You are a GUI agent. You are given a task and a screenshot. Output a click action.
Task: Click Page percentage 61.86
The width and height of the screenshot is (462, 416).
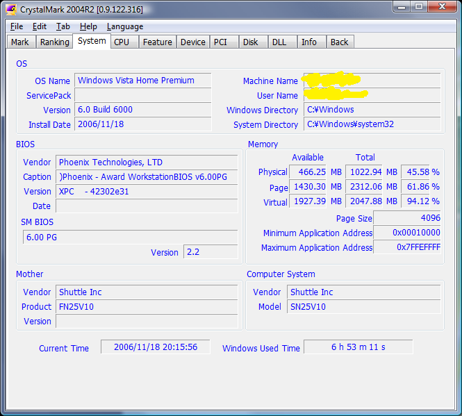click(x=415, y=187)
